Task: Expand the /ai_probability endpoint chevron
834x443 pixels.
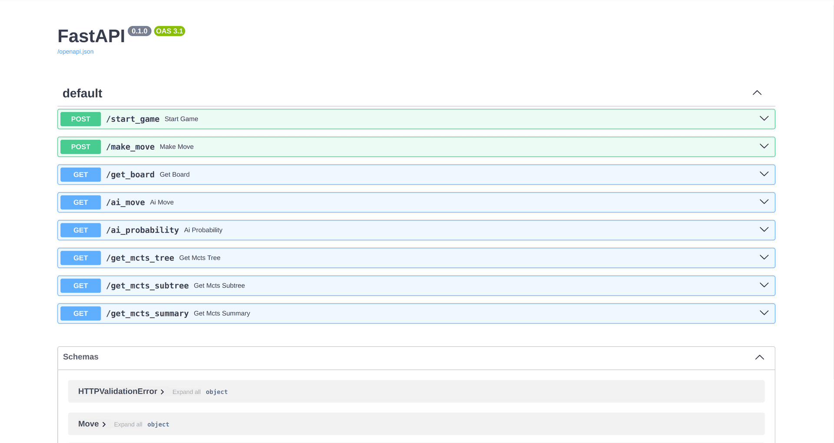Action: 764,230
